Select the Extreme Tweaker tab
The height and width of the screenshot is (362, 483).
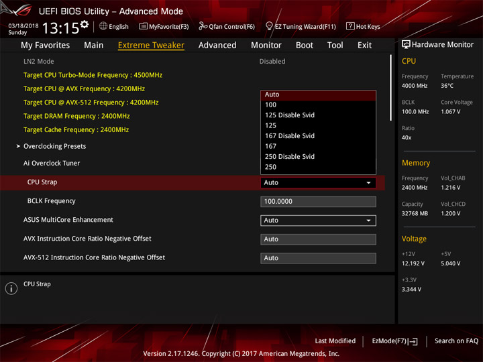151,46
